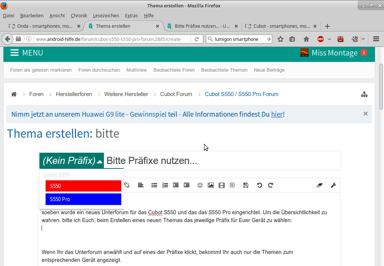Image resolution: width=384 pixels, height=266 pixels.
Task: Save draft using the floppy disk icon
Action: [246, 185]
